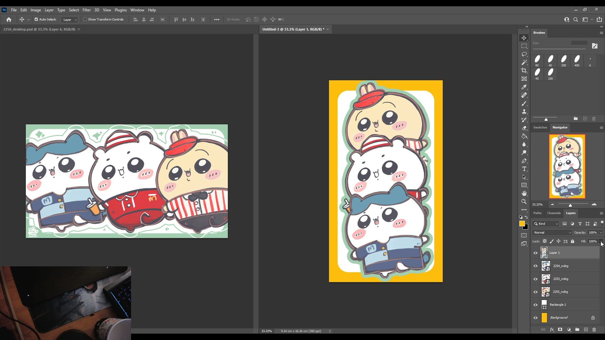605x340 pixels.
Task: Select the Magic Wand tool
Action: tap(524, 62)
